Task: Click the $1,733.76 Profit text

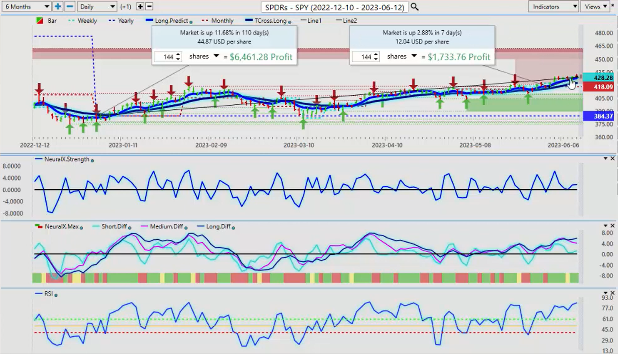Action: click(459, 57)
